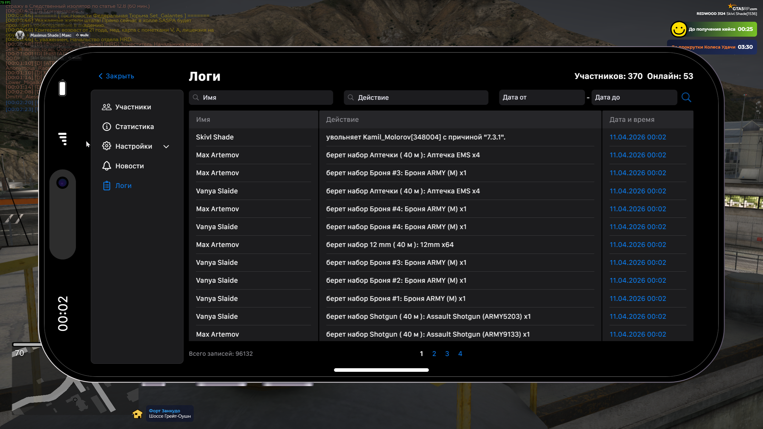The width and height of the screenshot is (763, 429).
Task: Open the Дата до date picker
Action: coord(634,97)
